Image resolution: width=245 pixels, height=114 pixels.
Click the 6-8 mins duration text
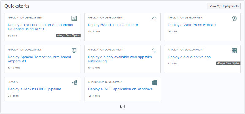172,31
